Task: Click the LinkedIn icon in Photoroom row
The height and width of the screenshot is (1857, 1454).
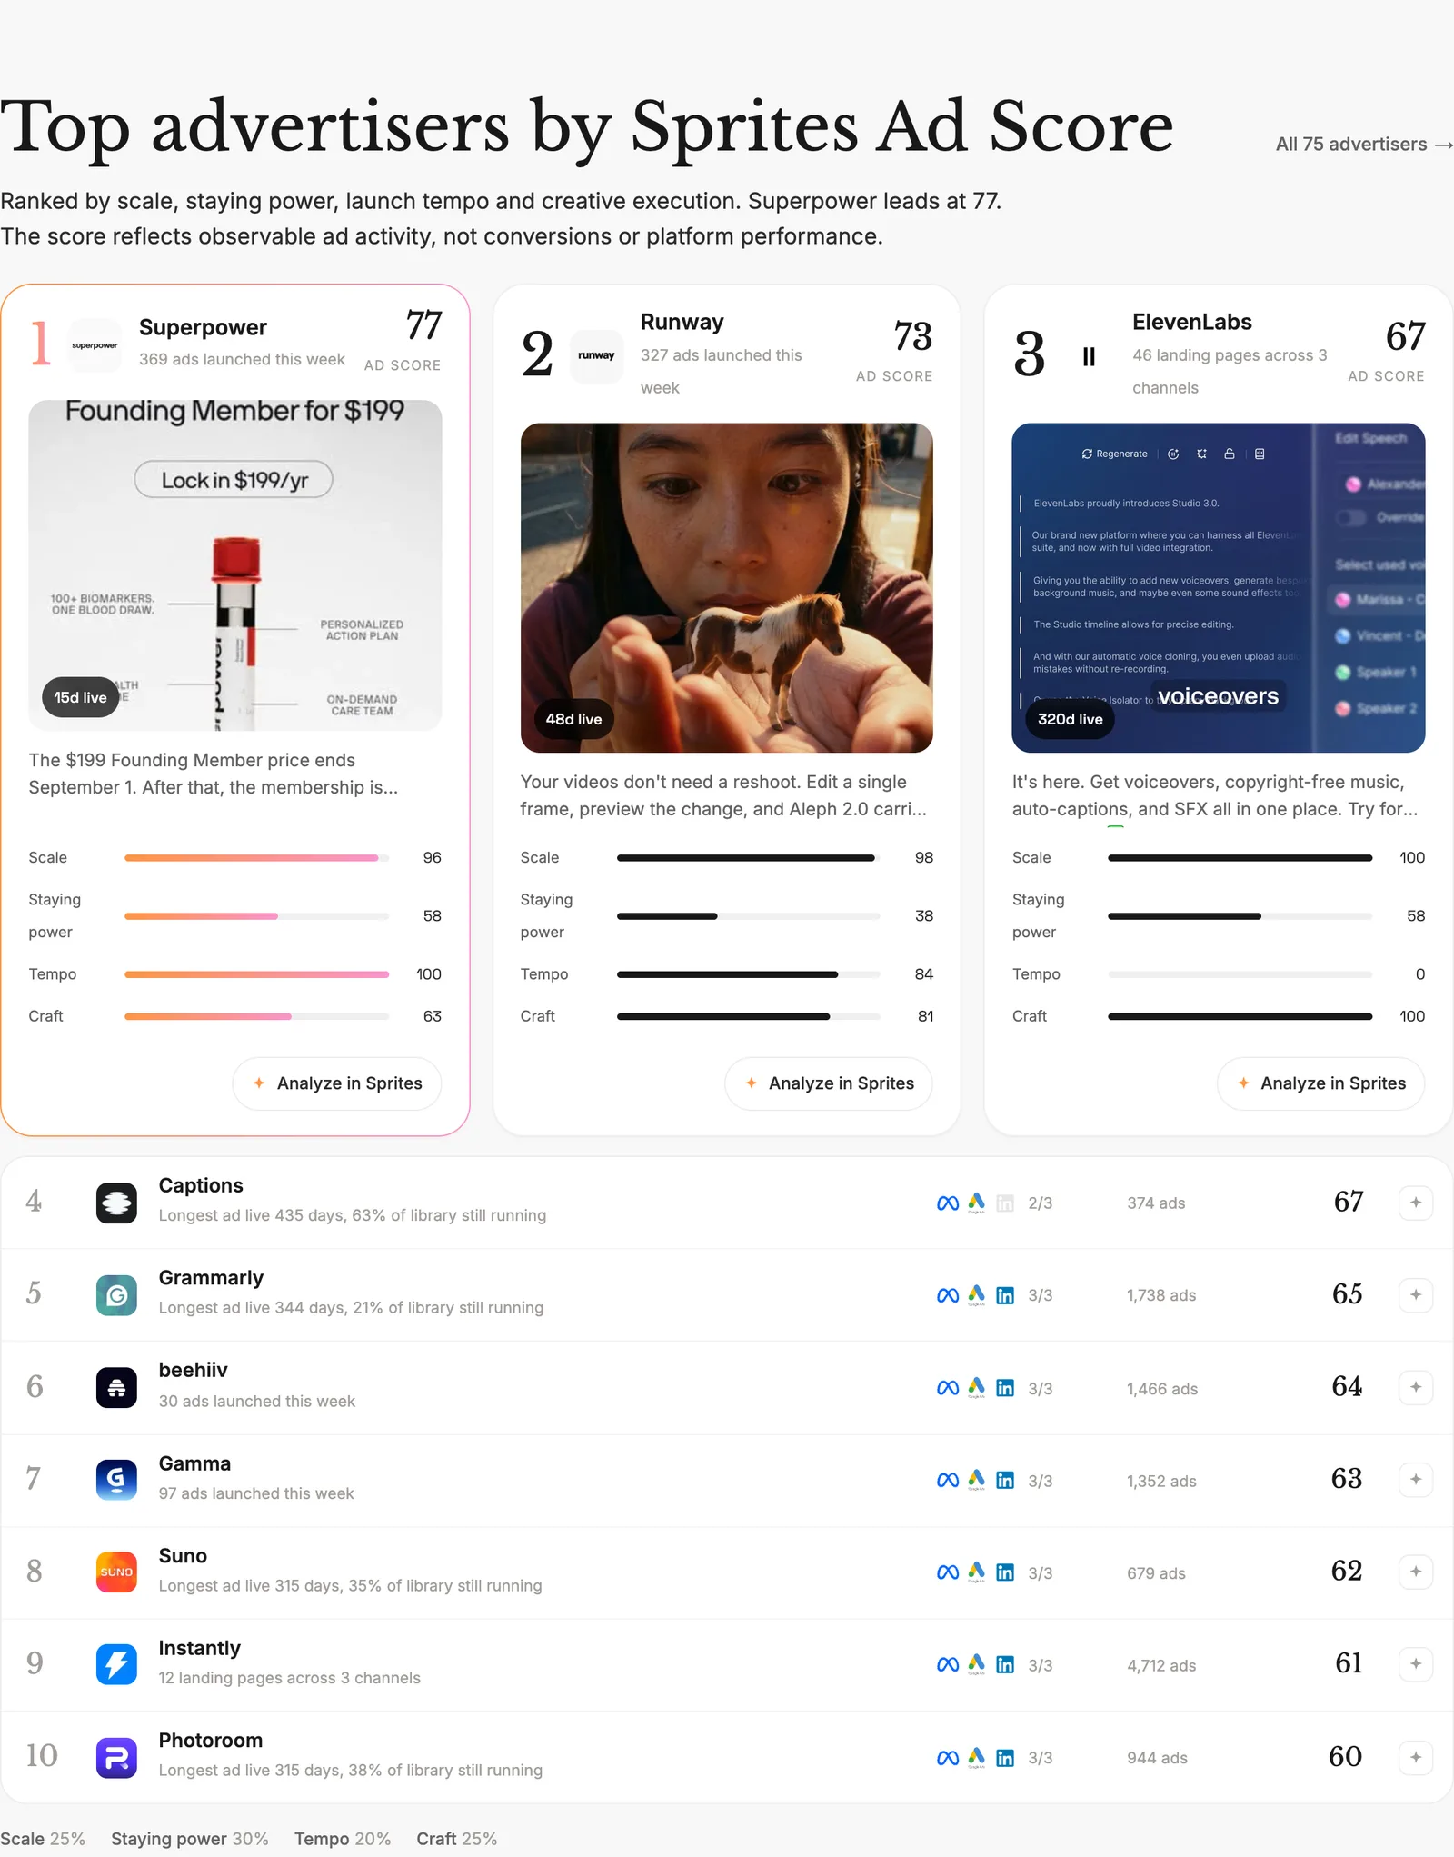Action: tap(1005, 1758)
